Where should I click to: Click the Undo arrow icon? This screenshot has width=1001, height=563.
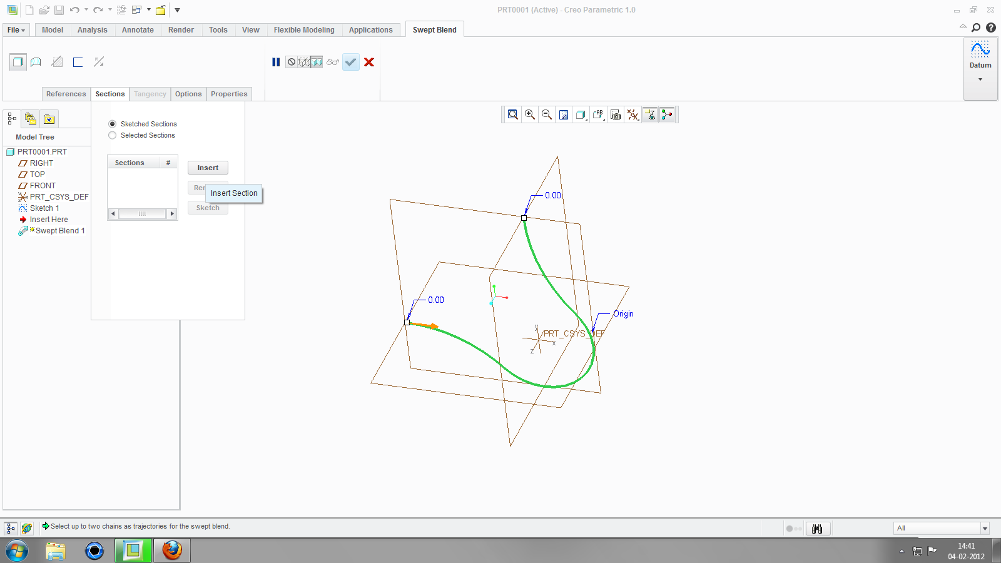74,10
